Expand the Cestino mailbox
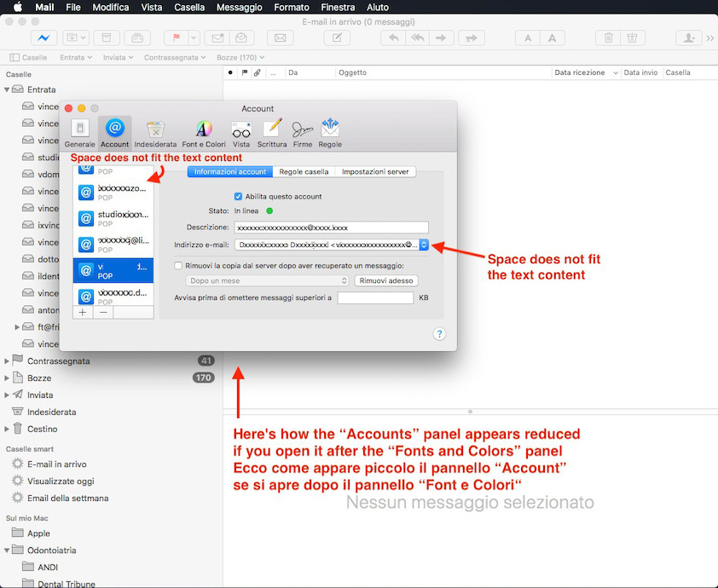This screenshot has width=718, height=588. click(x=7, y=429)
